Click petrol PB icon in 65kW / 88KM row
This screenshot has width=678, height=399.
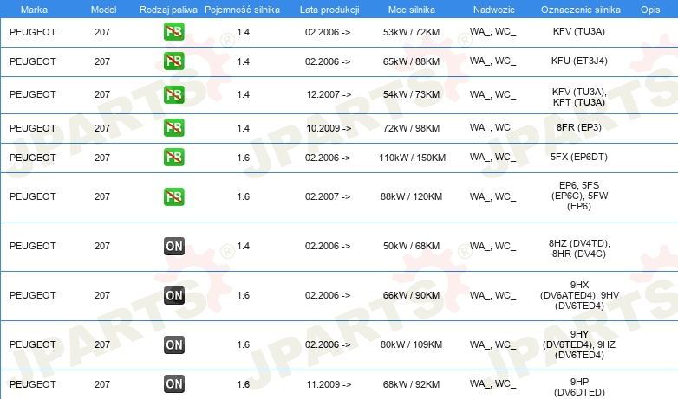[x=173, y=61]
